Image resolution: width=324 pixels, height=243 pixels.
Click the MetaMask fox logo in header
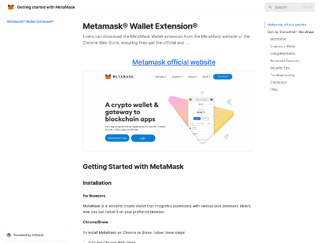coord(11,7)
